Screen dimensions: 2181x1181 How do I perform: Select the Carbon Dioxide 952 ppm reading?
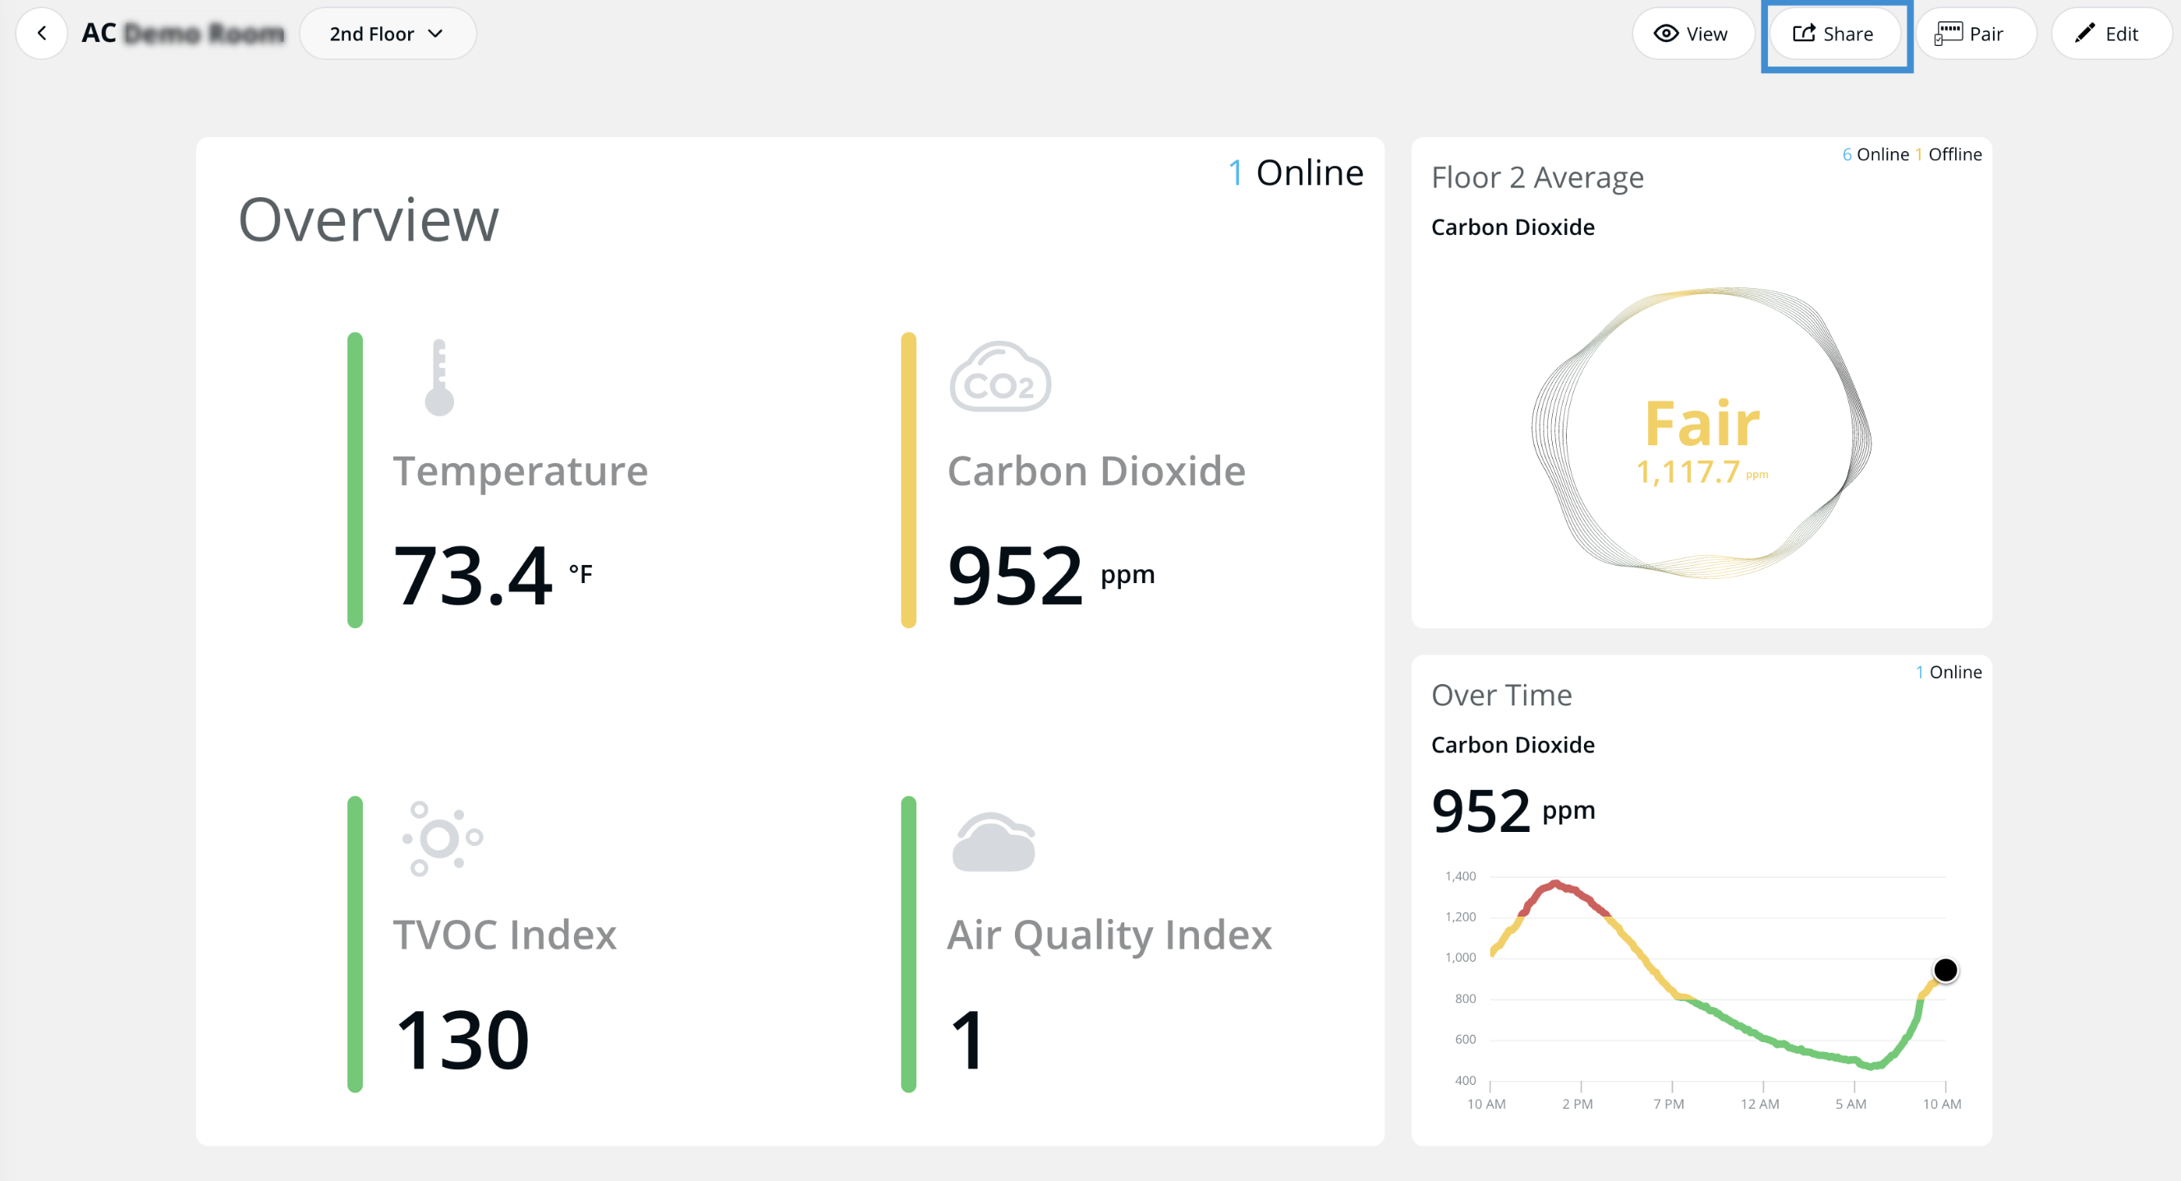[x=1050, y=576]
